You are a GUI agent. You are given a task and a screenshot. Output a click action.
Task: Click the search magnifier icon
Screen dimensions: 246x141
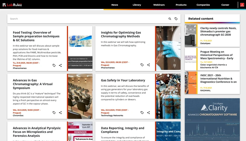(170, 19)
